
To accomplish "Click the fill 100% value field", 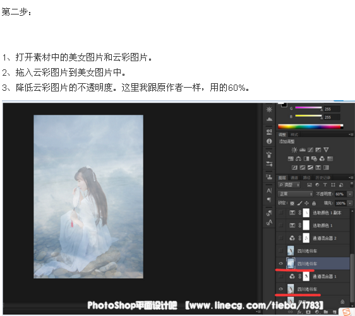I will 340,203.
